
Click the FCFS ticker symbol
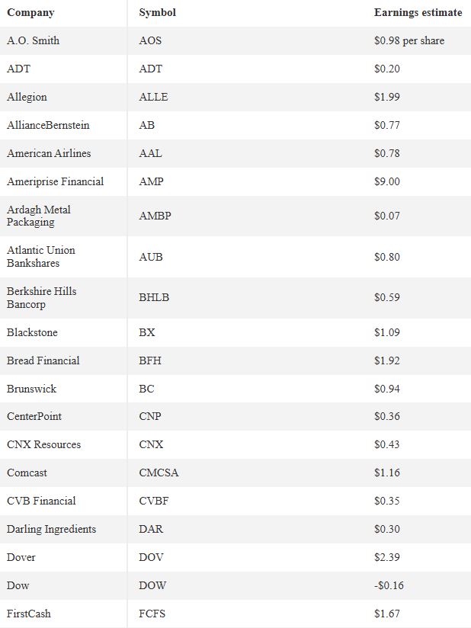click(152, 614)
